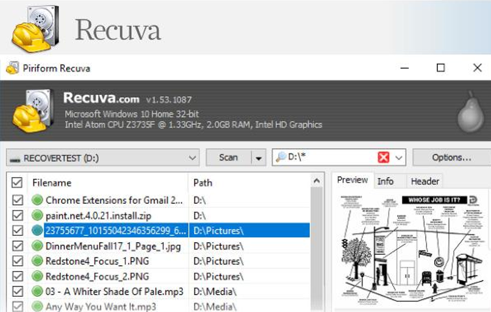Switch to the Preview tab

pyautogui.click(x=352, y=180)
